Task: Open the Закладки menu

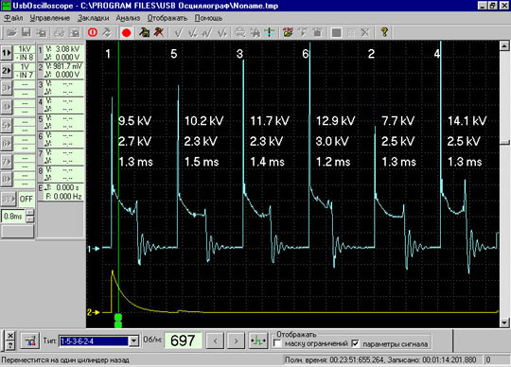Action: (x=93, y=18)
